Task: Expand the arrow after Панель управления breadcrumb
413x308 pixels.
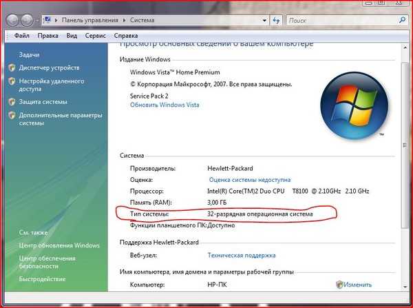Action: [124, 20]
